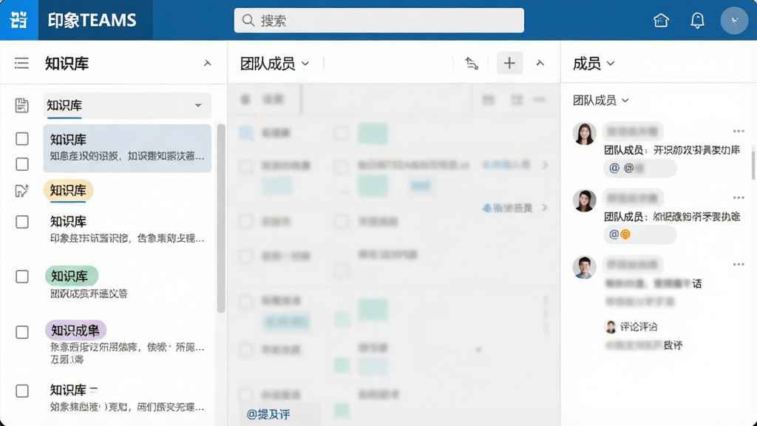
Task: Expand the second blurred blue link chevron
Action: coord(545,208)
